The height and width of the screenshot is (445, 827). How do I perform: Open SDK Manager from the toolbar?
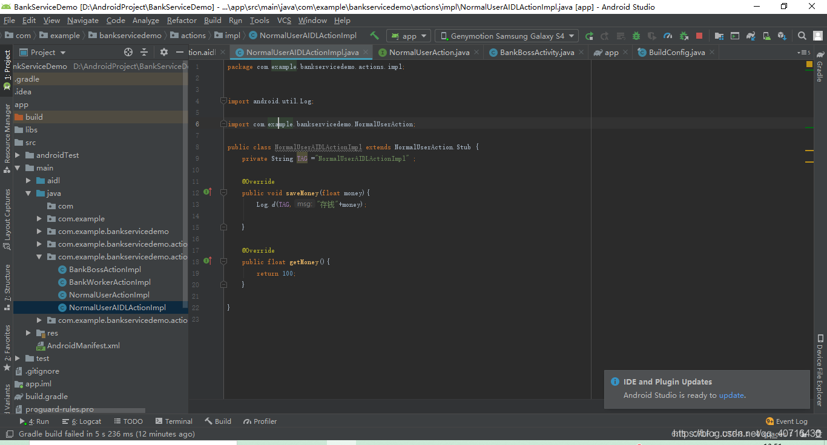(782, 36)
